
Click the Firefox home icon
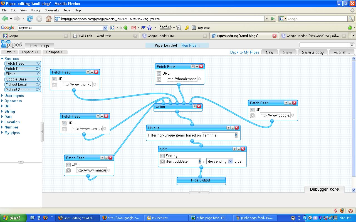click(x=48, y=19)
